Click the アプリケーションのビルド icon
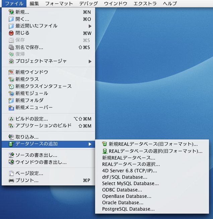Screen dimensions: 213x219 (x=11, y=126)
